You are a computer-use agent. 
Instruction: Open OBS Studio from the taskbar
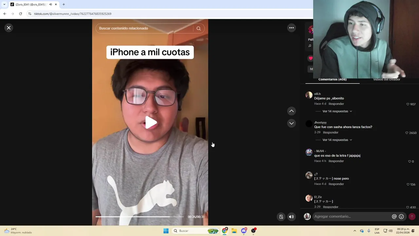(253, 231)
